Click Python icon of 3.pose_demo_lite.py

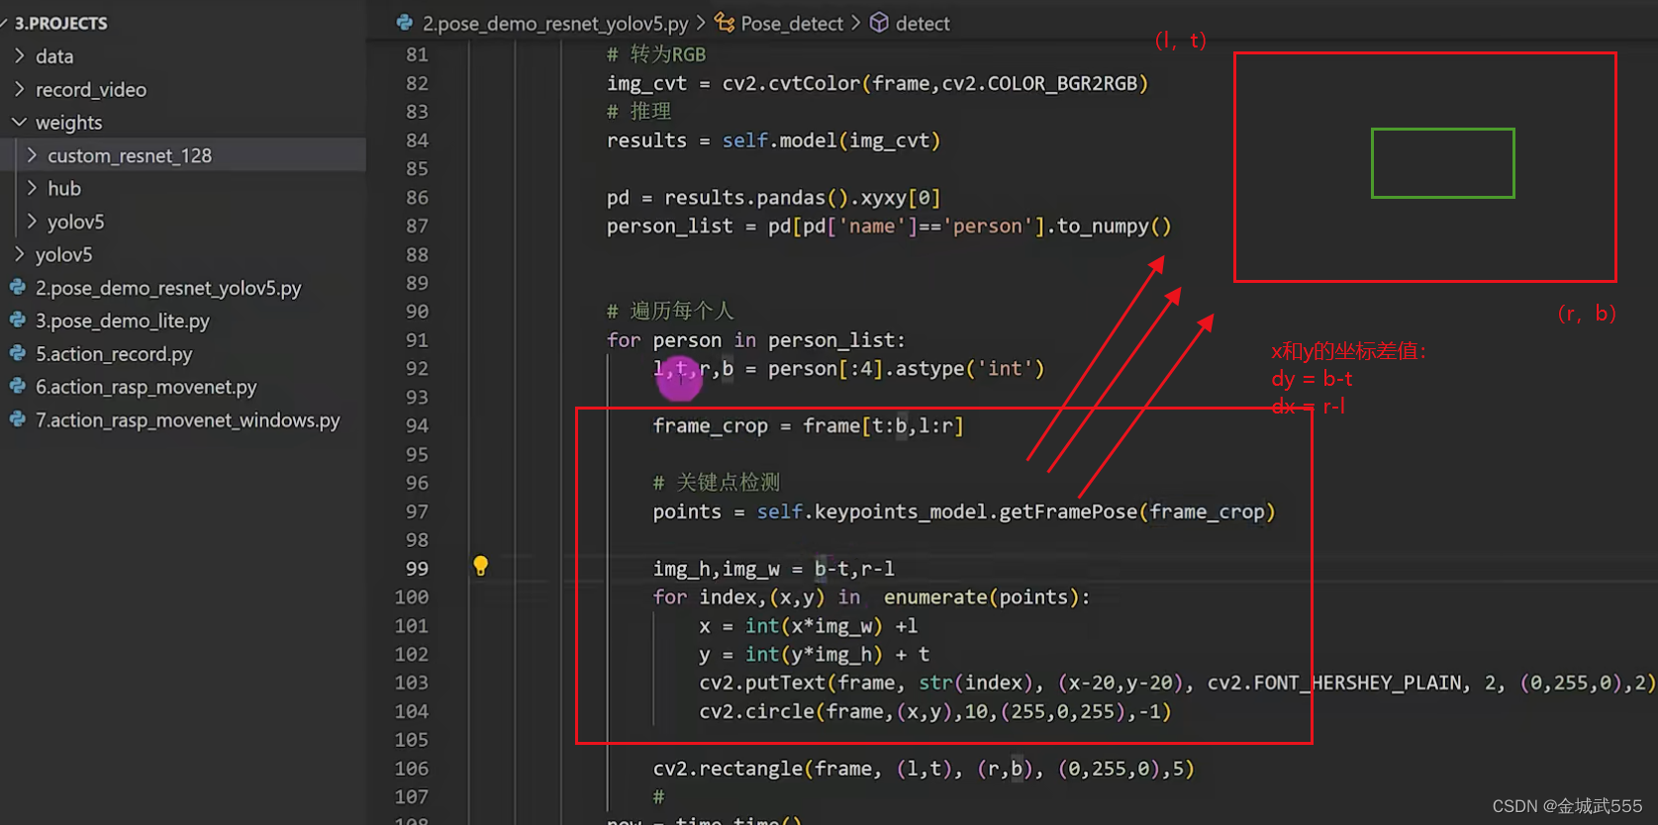click(18, 321)
